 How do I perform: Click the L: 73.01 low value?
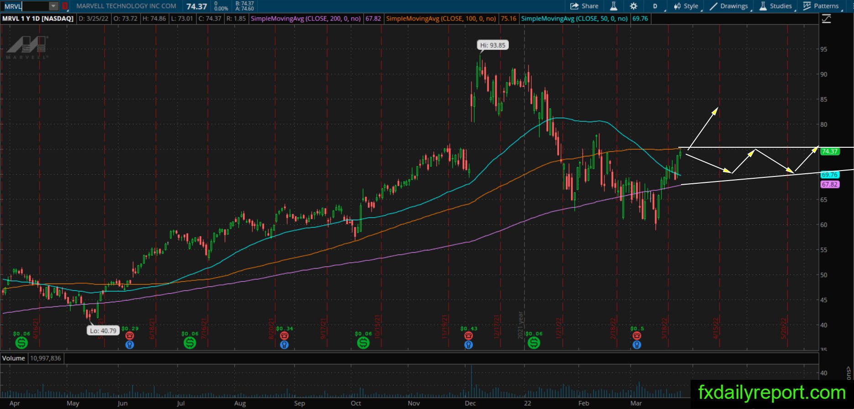(182, 19)
